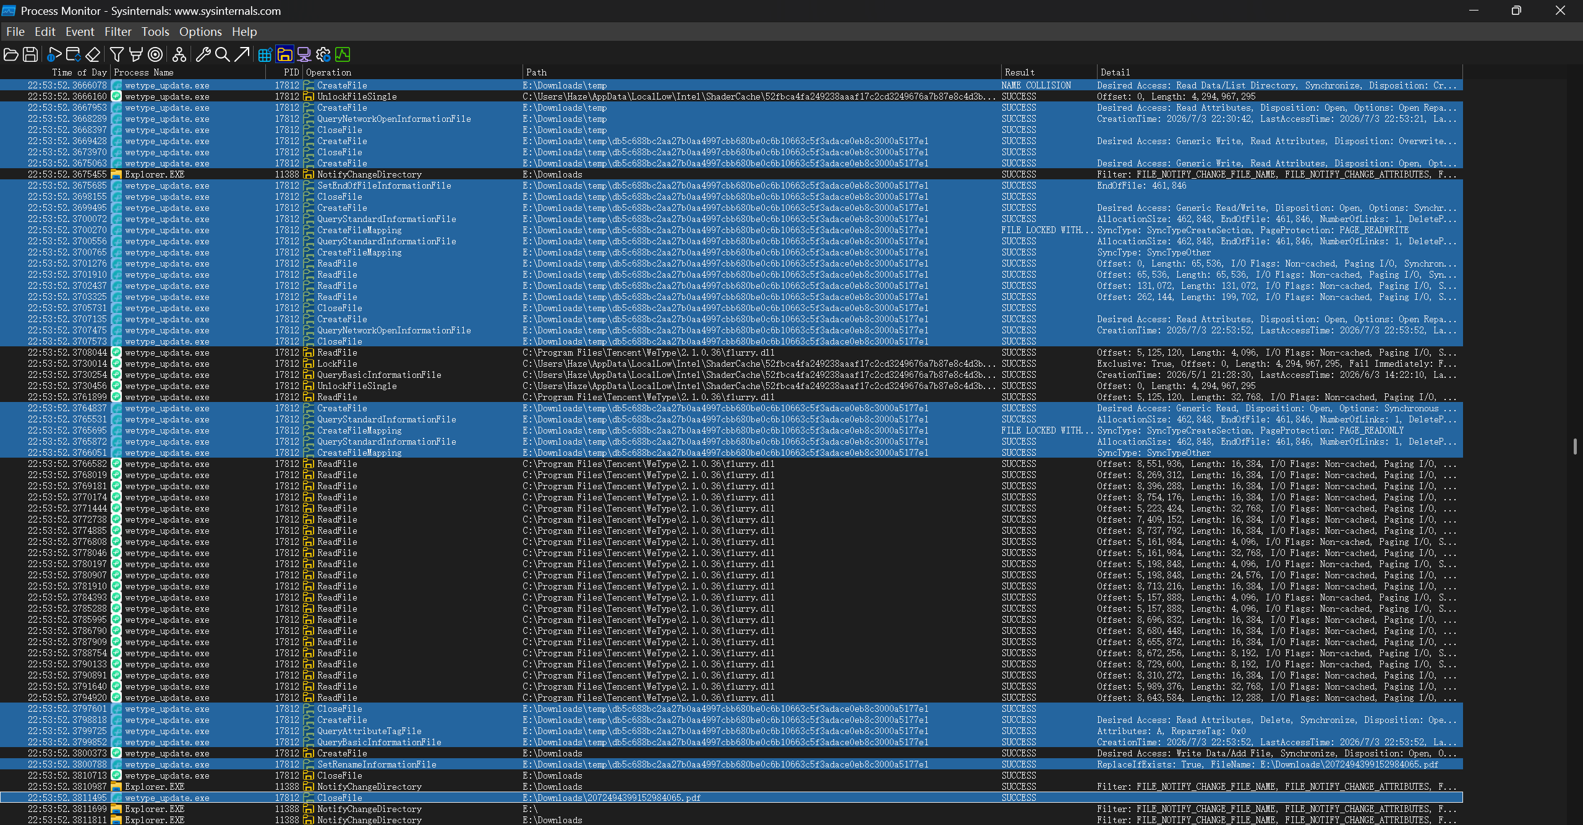Click the vertical scrollbar thumb
1583x825 pixels.
click(x=1575, y=447)
